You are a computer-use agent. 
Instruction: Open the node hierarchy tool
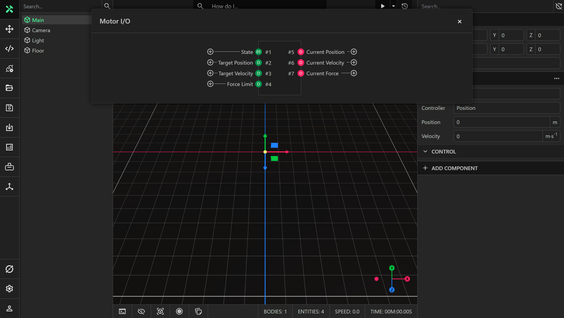tap(10, 187)
